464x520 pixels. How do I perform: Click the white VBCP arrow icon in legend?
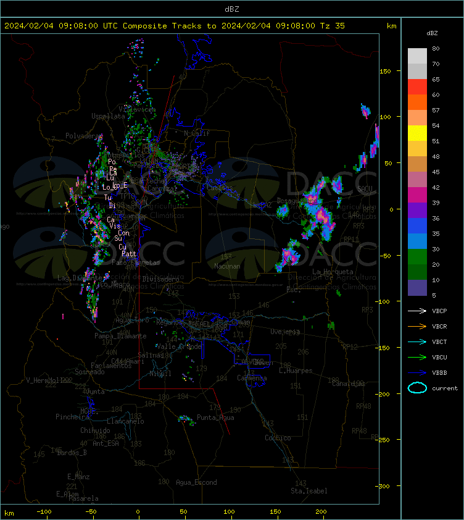coord(417,311)
